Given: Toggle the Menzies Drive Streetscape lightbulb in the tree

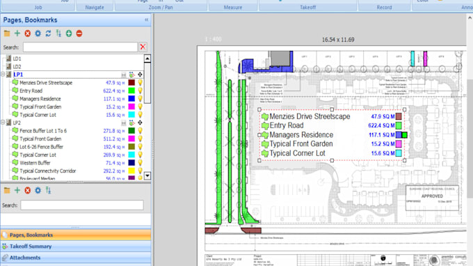Looking at the screenshot, I should click(140, 82).
